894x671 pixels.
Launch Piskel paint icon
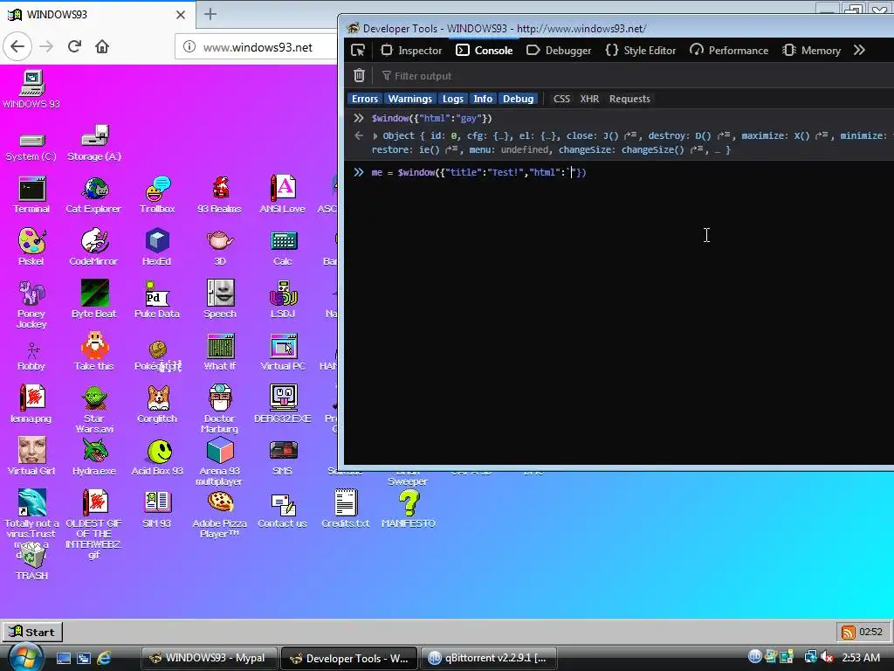point(31,247)
